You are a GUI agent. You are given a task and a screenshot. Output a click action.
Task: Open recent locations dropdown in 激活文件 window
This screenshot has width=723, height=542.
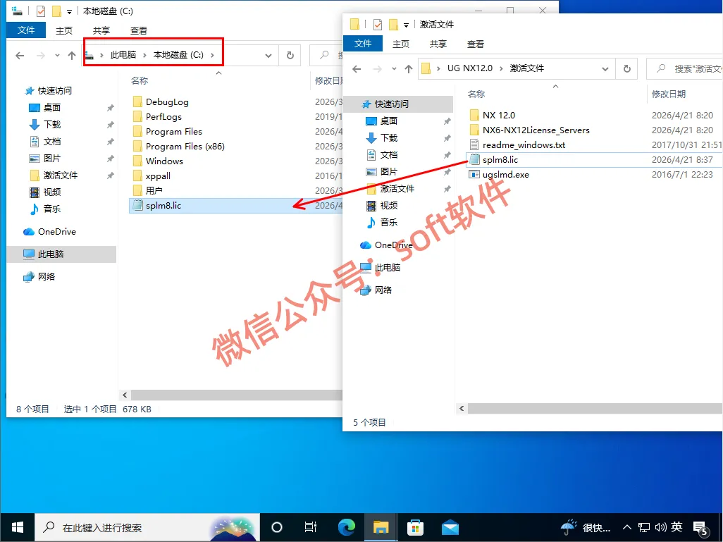click(394, 69)
